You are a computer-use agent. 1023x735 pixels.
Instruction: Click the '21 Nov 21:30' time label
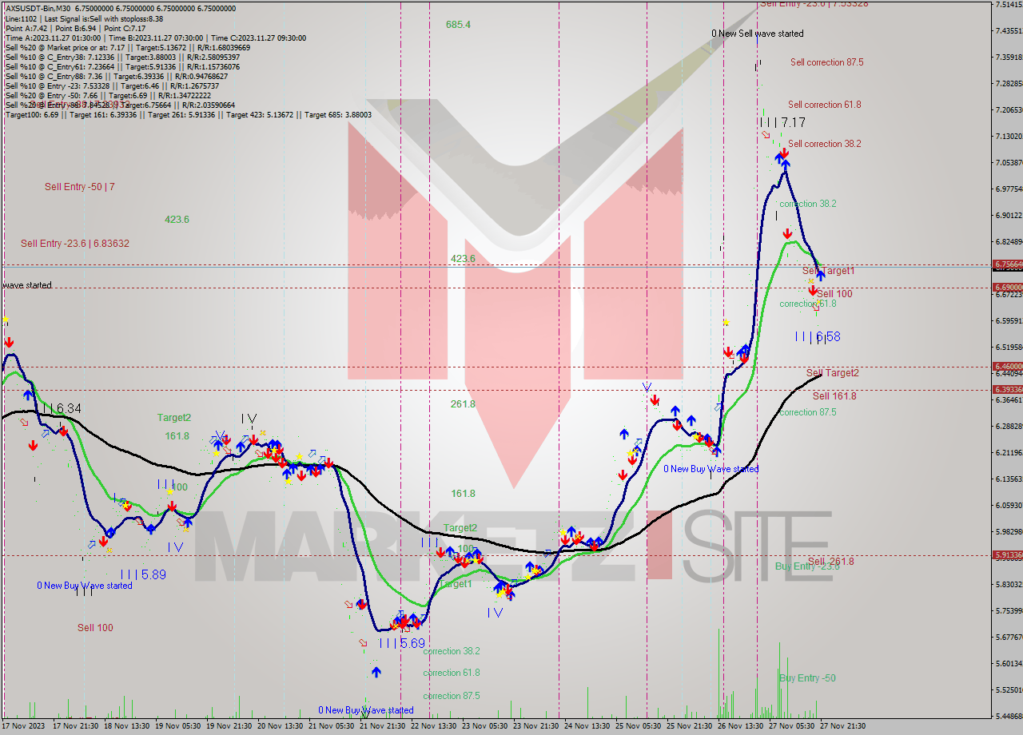tap(383, 726)
